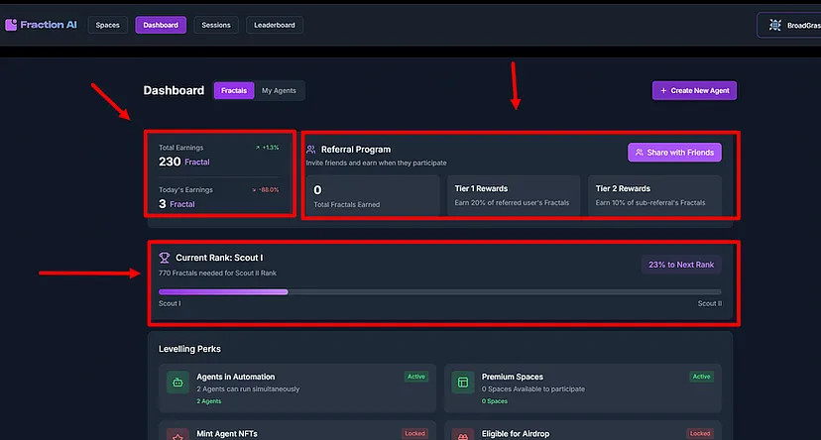
Task: Switch to the Fractals toggle view
Action: [x=234, y=90]
